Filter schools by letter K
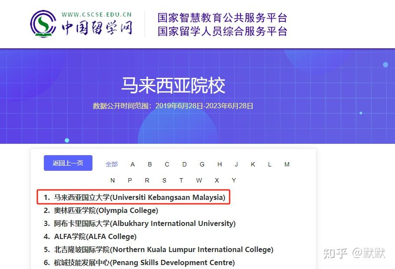The height and width of the screenshot is (269, 395). point(253,164)
